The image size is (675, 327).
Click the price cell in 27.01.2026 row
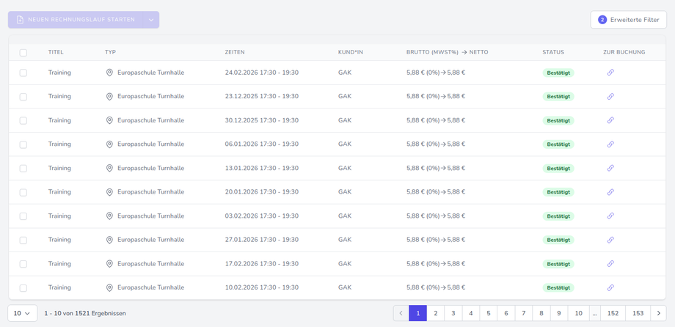(436, 240)
